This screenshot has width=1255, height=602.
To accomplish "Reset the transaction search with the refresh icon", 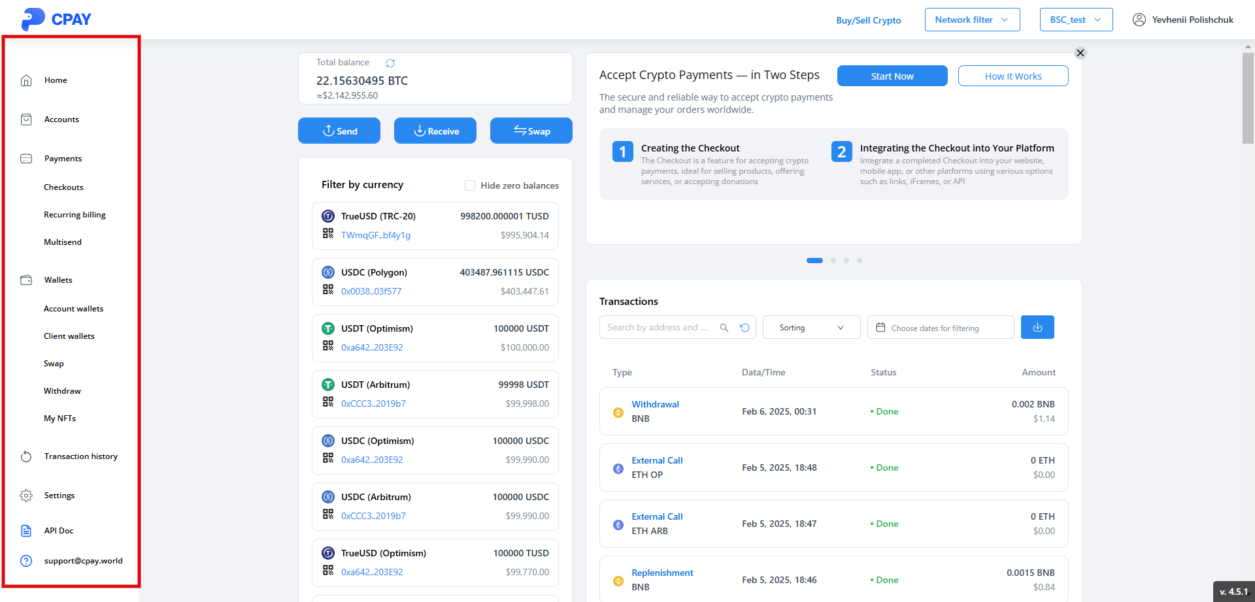I will point(745,328).
